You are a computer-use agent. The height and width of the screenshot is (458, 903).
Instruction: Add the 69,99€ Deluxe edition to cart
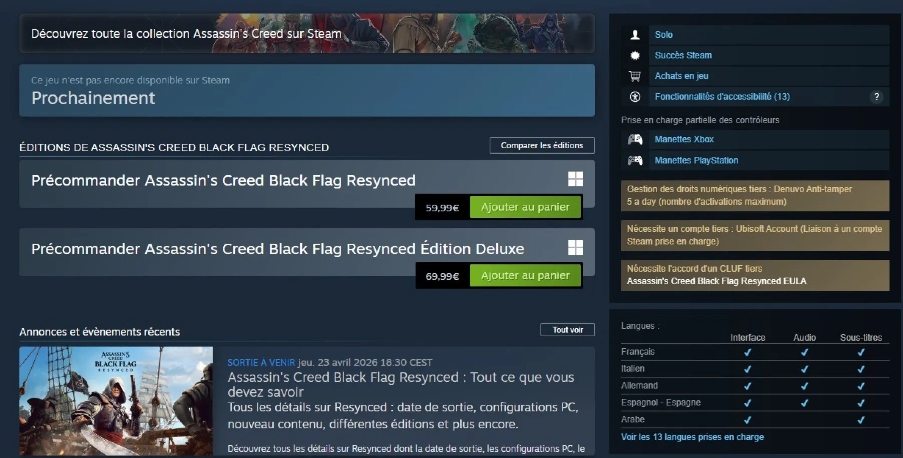pyautogui.click(x=525, y=275)
